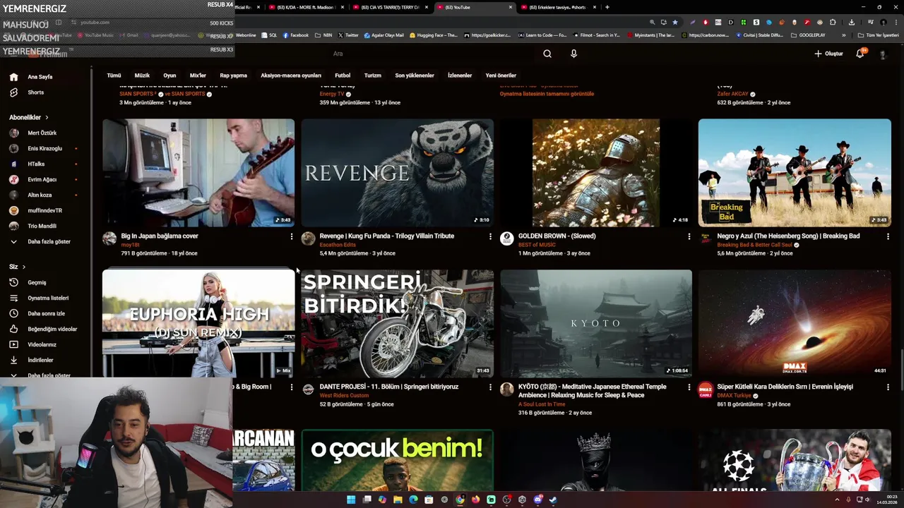Bookmark this page with star icon
This screenshot has width=904, height=508.
point(677,22)
